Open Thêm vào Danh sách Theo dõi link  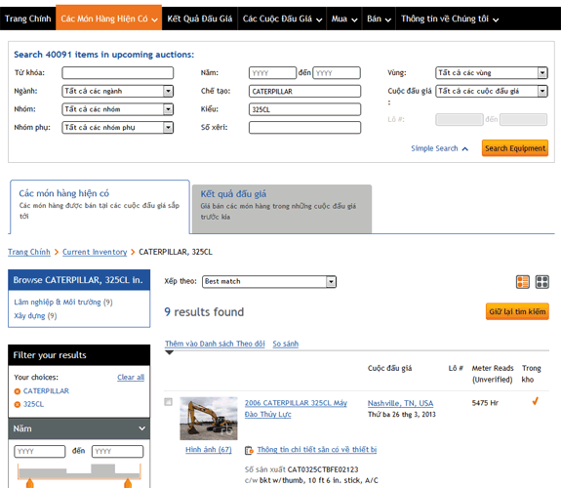point(215,344)
